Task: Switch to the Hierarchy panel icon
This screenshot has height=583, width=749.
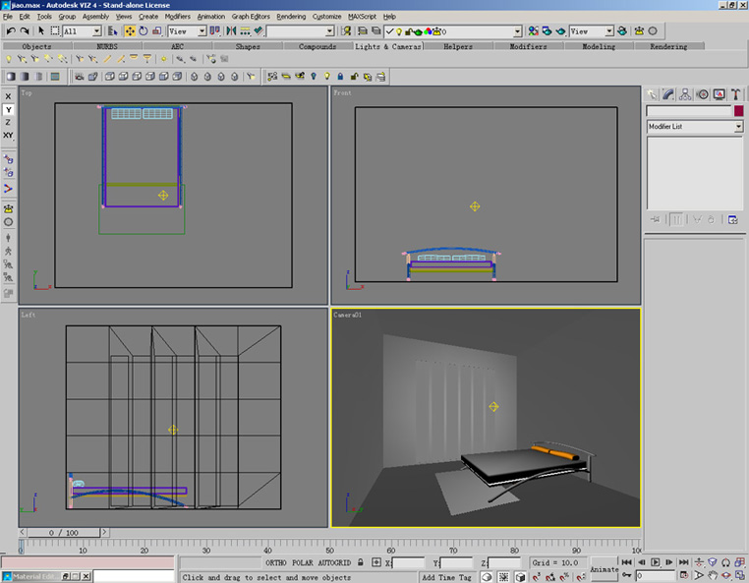Action: (684, 94)
